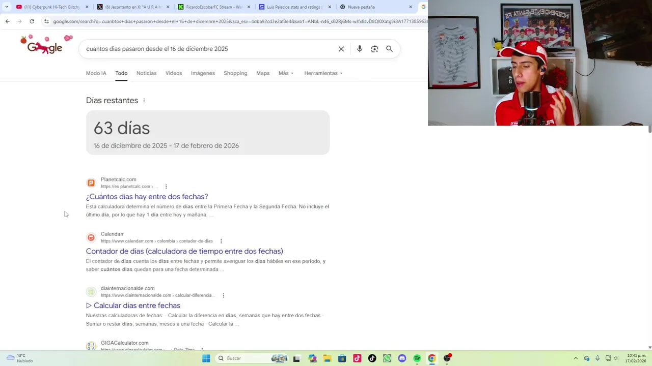Screen dimensions: 652x366
Task: Open the Chrome tab search dropdown arrow
Action: pyautogui.click(x=7, y=7)
